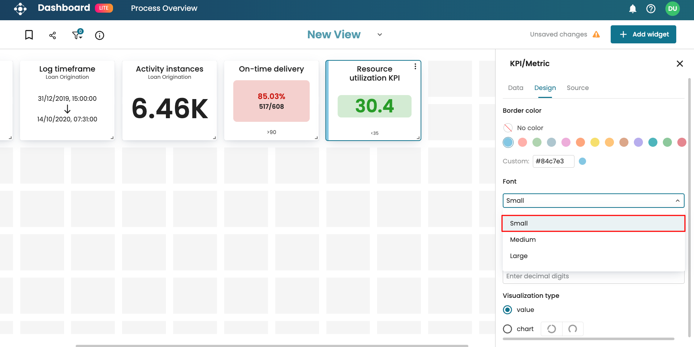The image size is (694, 347).
Task: Click the Add widget button
Action: (643, 34)
